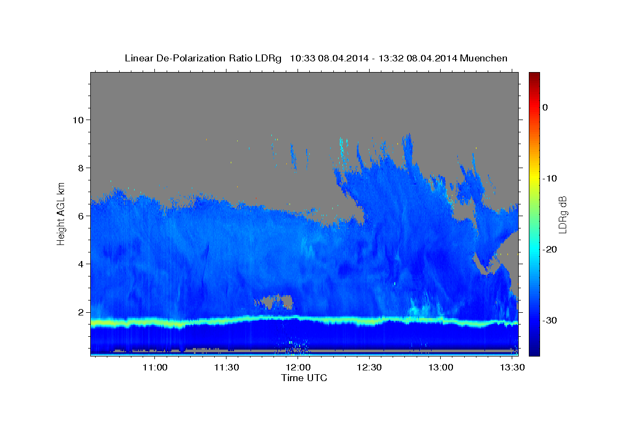The width and height of the screenshot is (641, 427).
Task: Select the 'Height AGL km' y-axis label
Action: [61, 213]
